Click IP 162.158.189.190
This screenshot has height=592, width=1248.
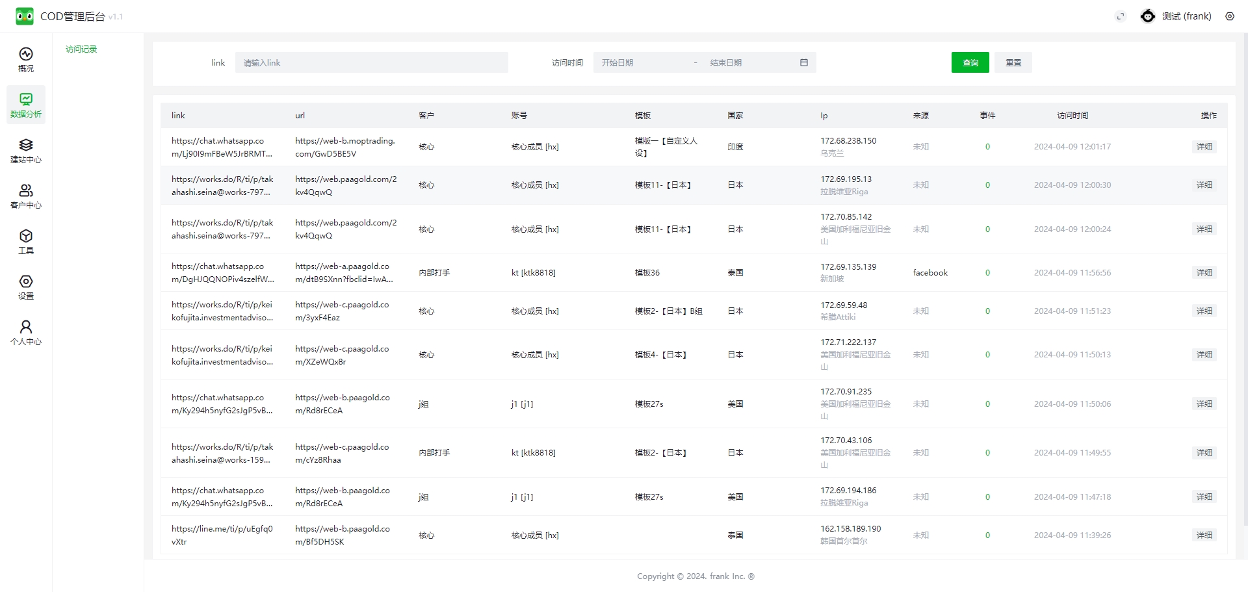[x=850, y=529]
